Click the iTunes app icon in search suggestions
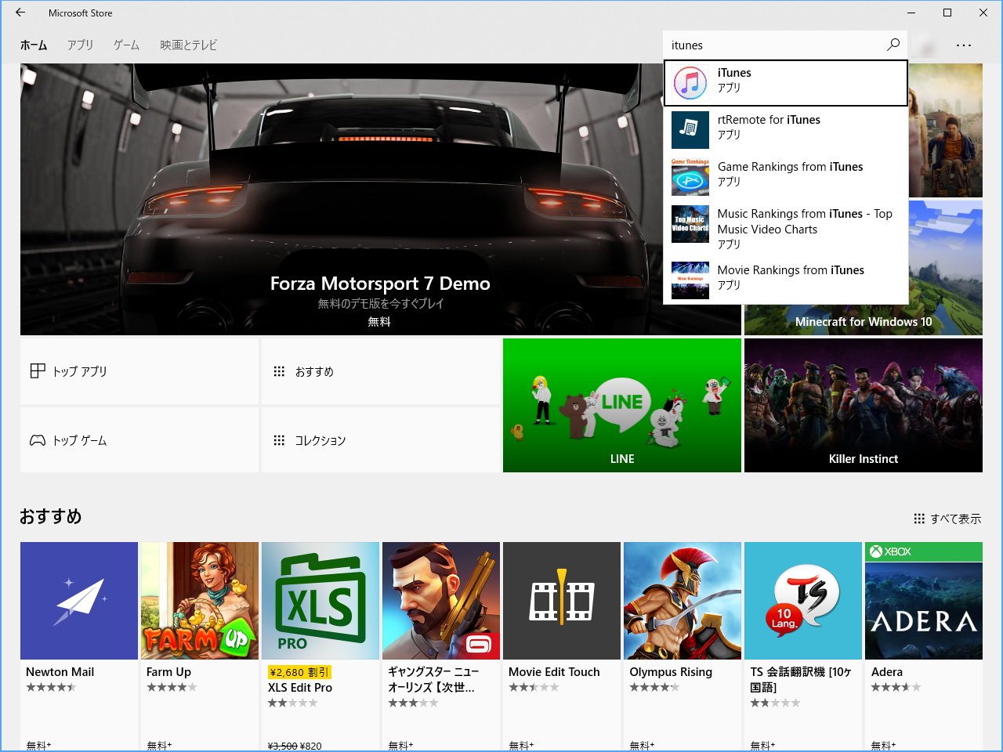1003x752 pixels. coord(690,82)
